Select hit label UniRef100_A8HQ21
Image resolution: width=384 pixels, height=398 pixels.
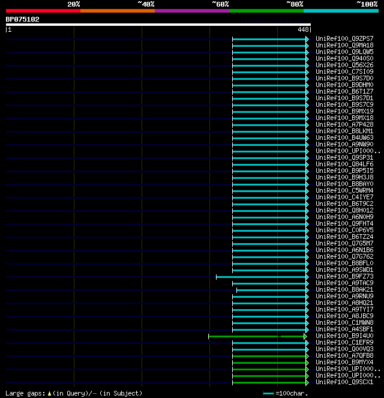point(344,303)
